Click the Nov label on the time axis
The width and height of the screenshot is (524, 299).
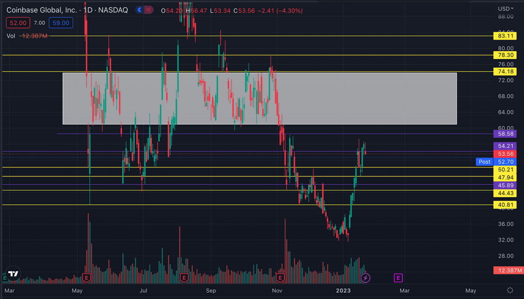[x=276, y=290]
